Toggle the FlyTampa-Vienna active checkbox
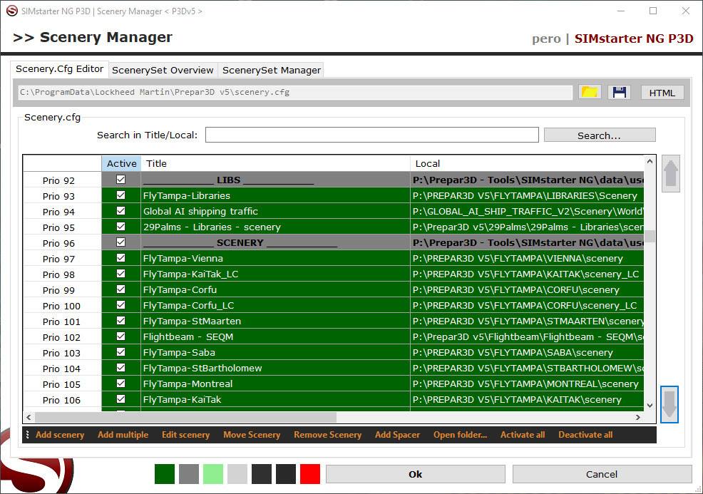Viewport: 703px width, 494px height. [120, 258]
